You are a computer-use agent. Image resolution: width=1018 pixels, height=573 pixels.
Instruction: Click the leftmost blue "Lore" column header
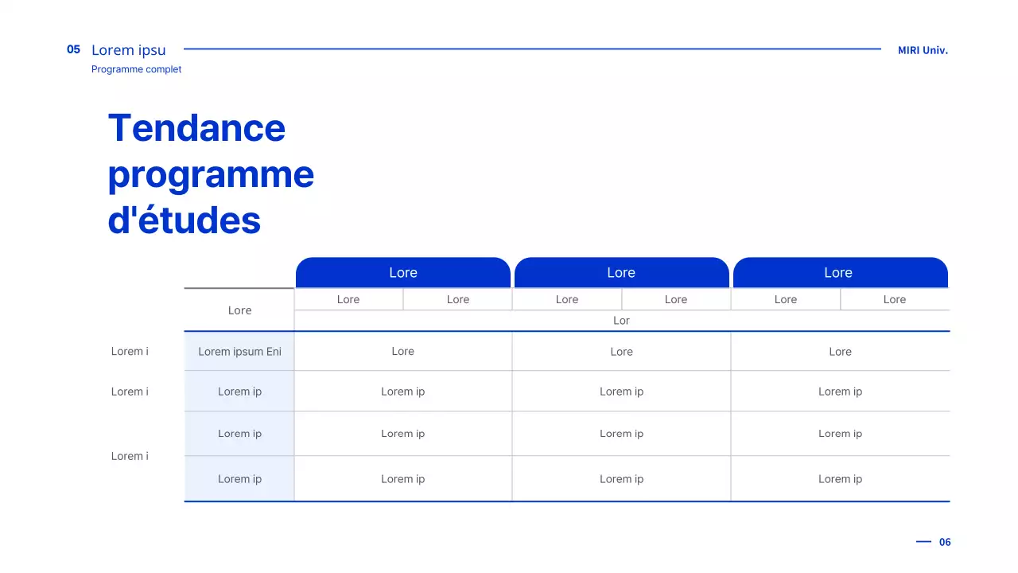pos(402,273)
